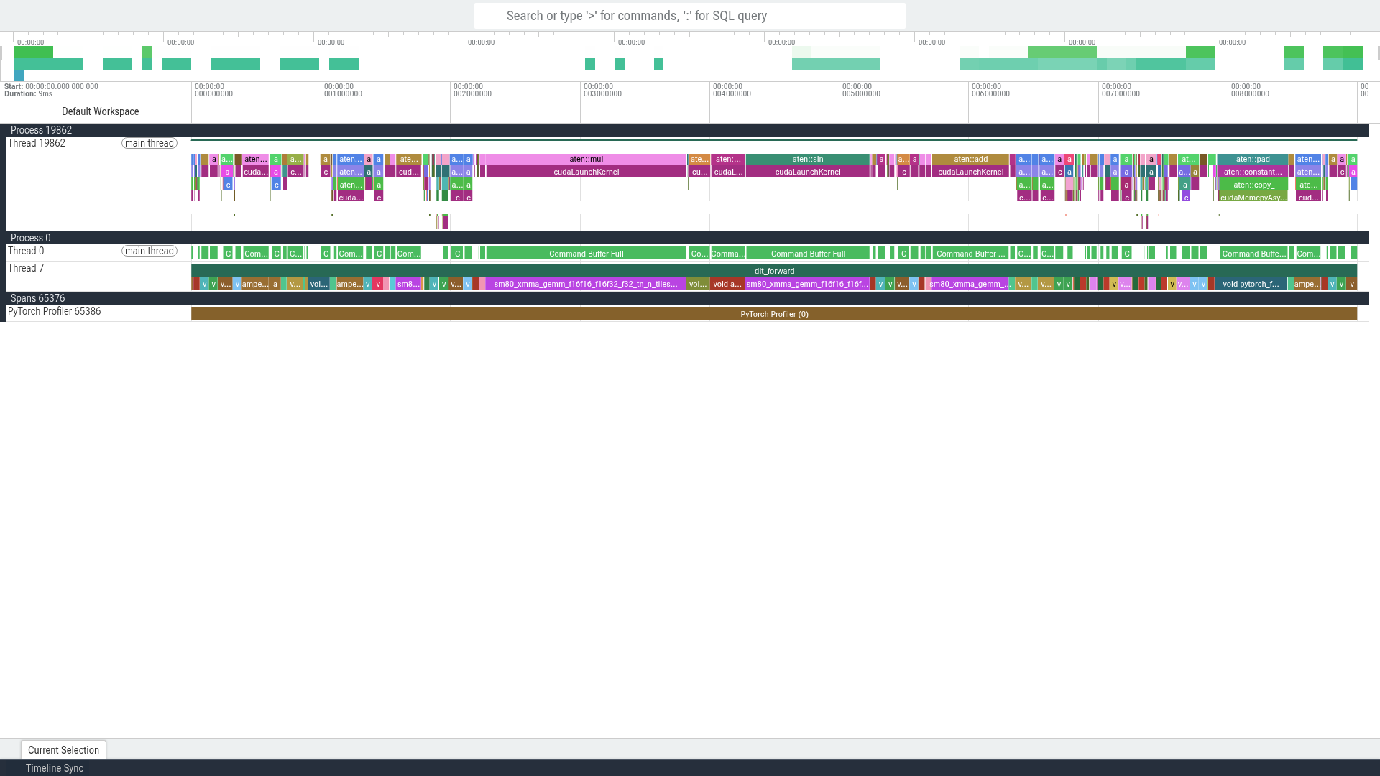The width and height of the screenshot is (1380, 776).
Task: Click the 003000000 time ruler label
Action: (x=602, y=94)
